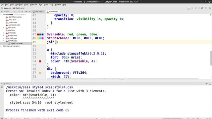Click the Debug icon in toolbar
This screenshot has width=212, height=119.
click(x=196, y=8)
